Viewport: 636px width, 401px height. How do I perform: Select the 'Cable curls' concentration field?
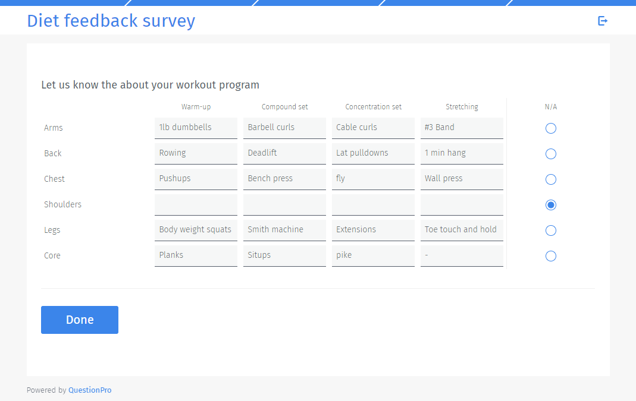373,127
